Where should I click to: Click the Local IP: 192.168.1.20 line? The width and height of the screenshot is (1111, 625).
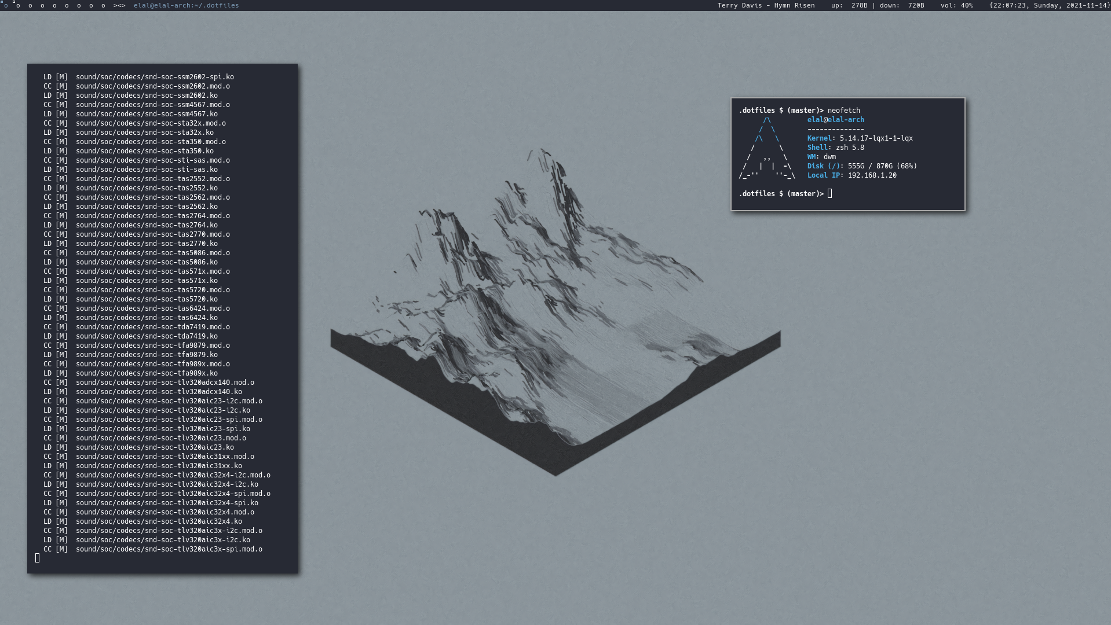coord(851,175)
